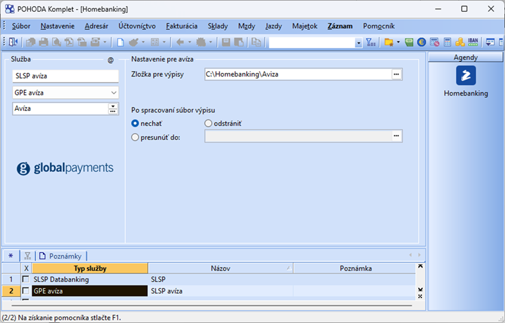The image size is (505, 323).
Task: Sort by 'Názov' column header
Action: (x=221, y=268)
